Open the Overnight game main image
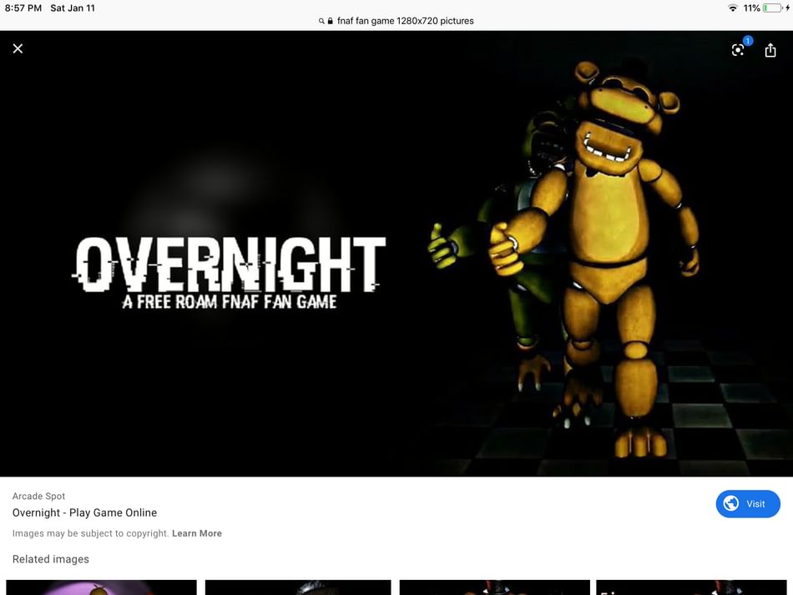The width and height of the screenshot is (793, 595). [396, 253]
